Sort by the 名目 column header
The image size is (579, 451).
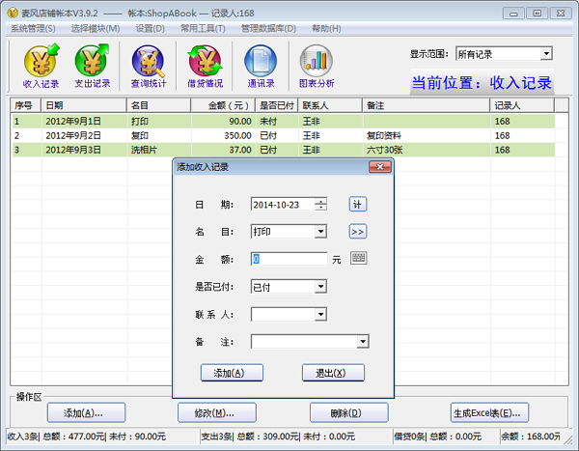(x=159, y=105)
